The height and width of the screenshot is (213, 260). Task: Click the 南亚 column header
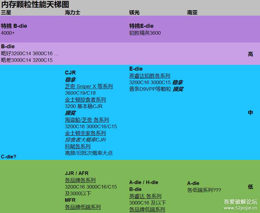point(192,12)
